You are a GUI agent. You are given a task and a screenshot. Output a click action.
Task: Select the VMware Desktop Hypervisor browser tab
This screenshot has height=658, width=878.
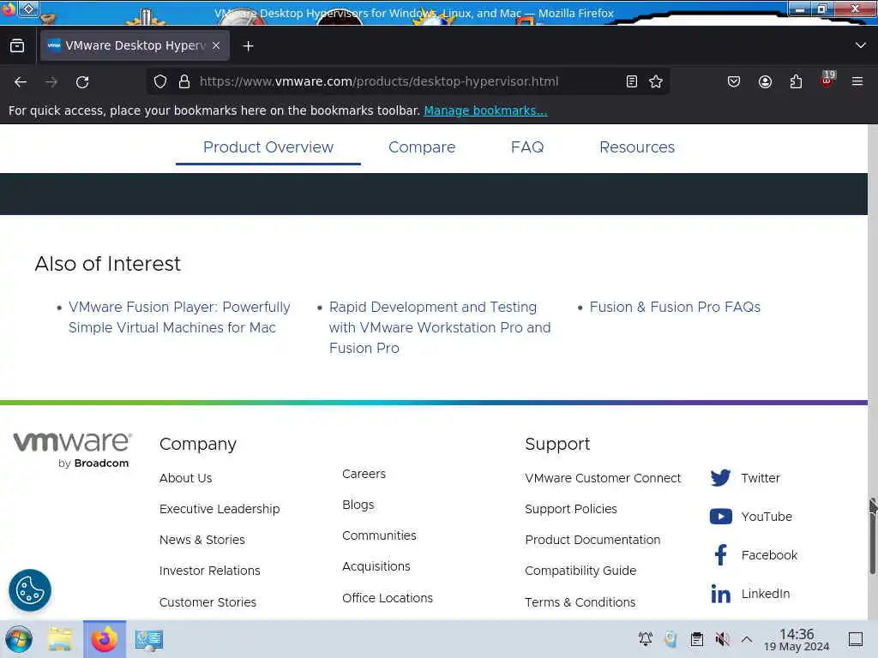click(135, 45)
